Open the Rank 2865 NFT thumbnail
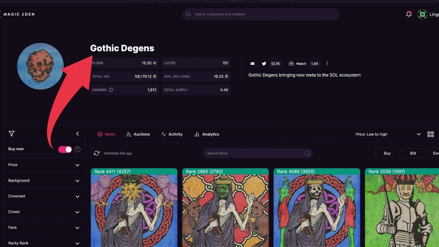The image size is (439, 247). pyautogui.click(x=225, y=209)
